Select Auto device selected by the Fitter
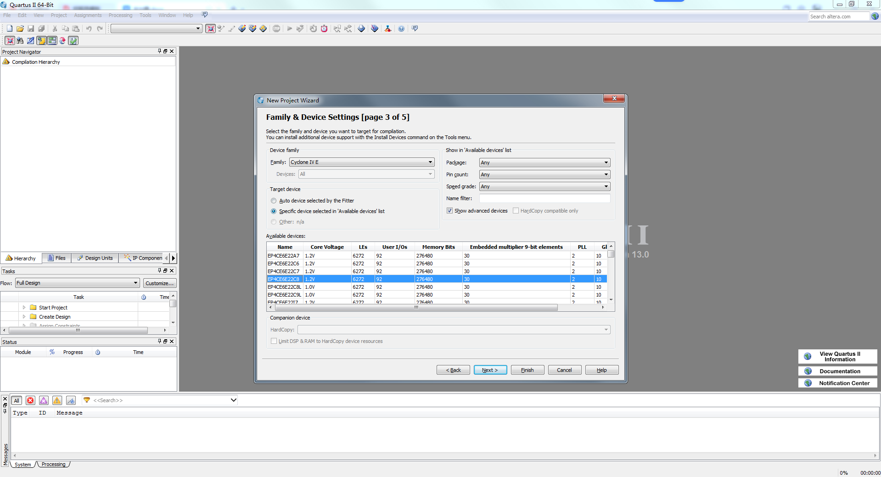This screenshot has height=477, width=881. (x=274, y=201)
